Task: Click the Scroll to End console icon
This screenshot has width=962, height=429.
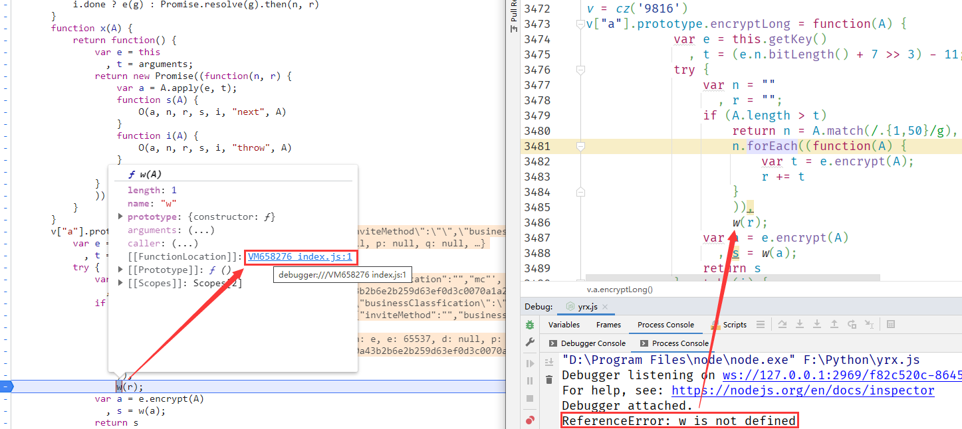Action: [549, 362]
